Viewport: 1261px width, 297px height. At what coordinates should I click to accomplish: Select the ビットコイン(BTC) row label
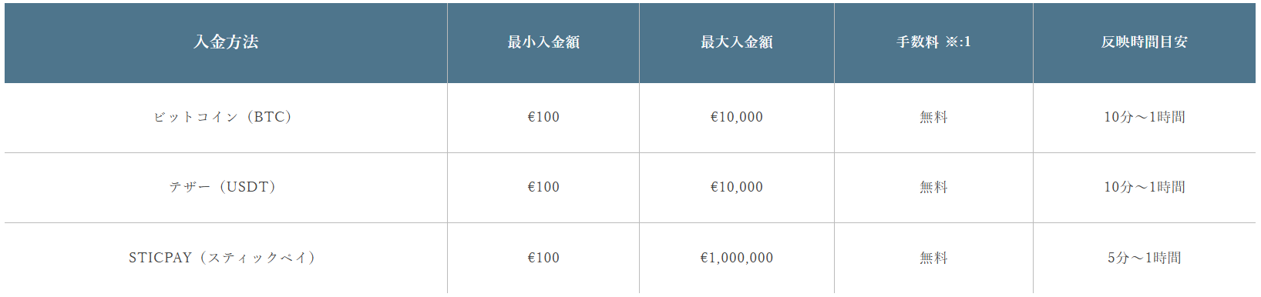click(223, 117)
